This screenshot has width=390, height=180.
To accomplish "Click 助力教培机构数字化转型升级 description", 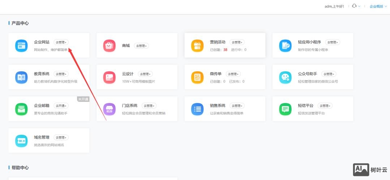I will (x=56, y=81).
